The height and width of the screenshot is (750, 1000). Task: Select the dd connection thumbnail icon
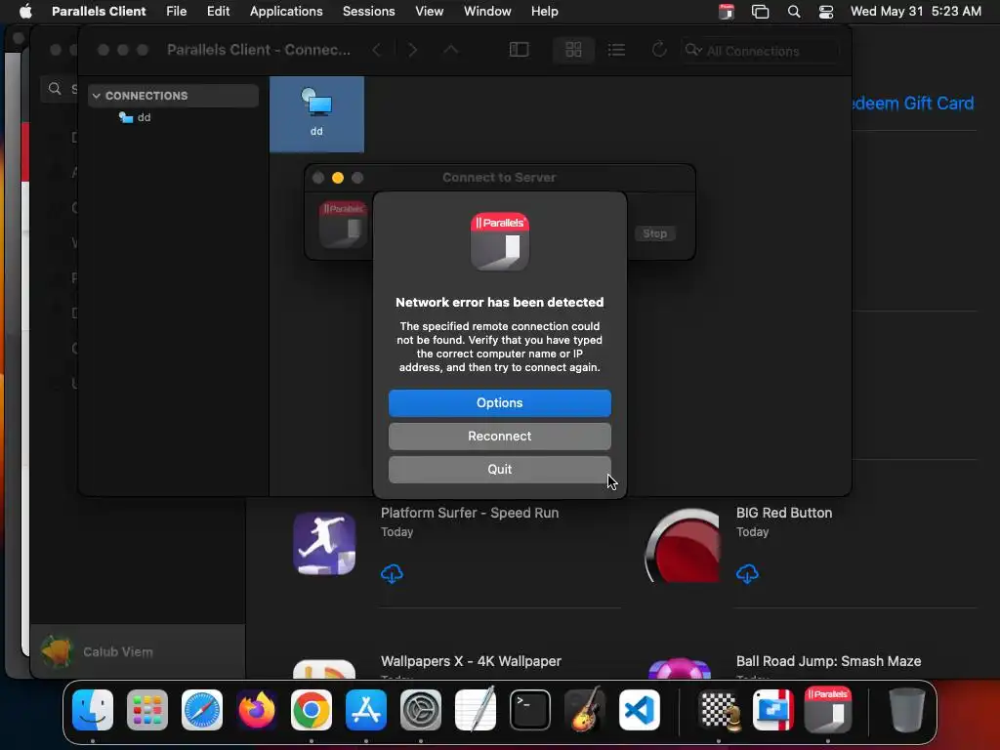317,113
